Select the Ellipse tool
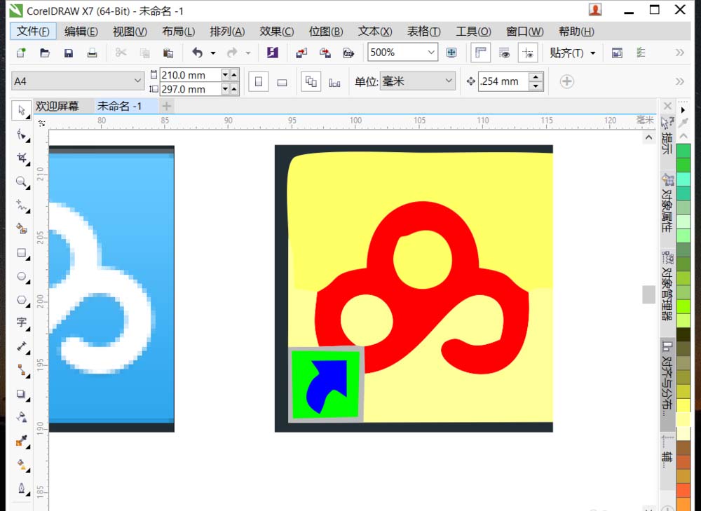Viewport: 701px width, 511px height. pos(22,277)
